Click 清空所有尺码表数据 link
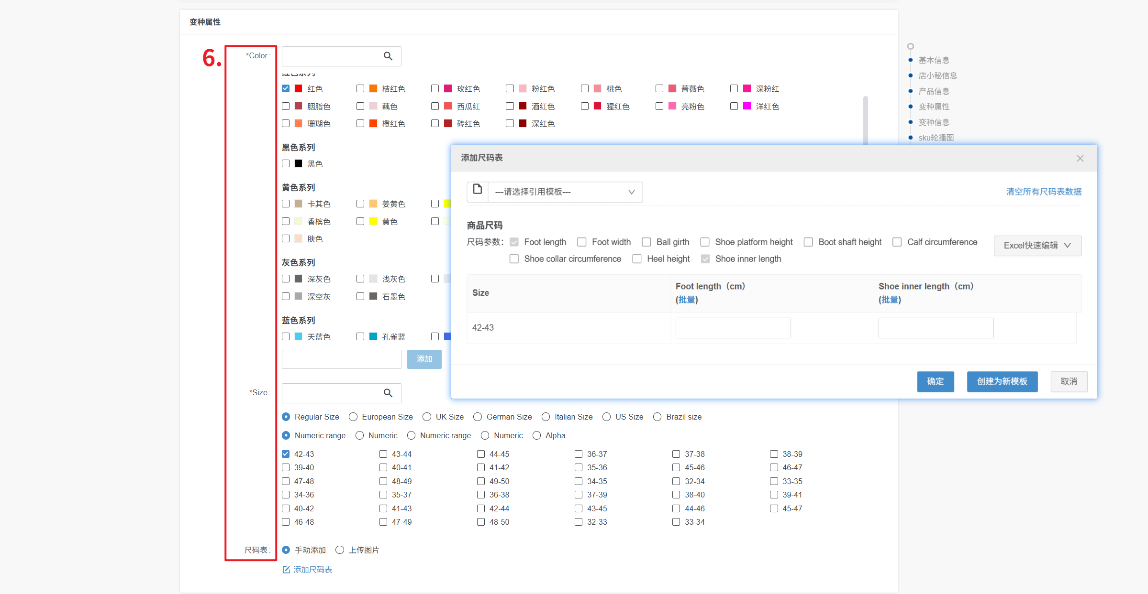 point(1043,192)
